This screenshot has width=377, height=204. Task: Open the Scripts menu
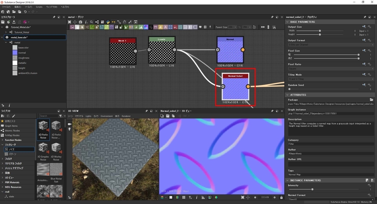coord(39,7)
